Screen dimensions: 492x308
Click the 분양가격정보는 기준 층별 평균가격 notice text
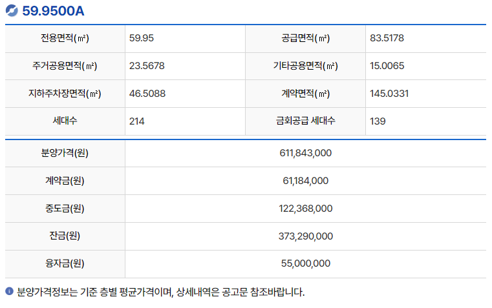coord(160,292)
